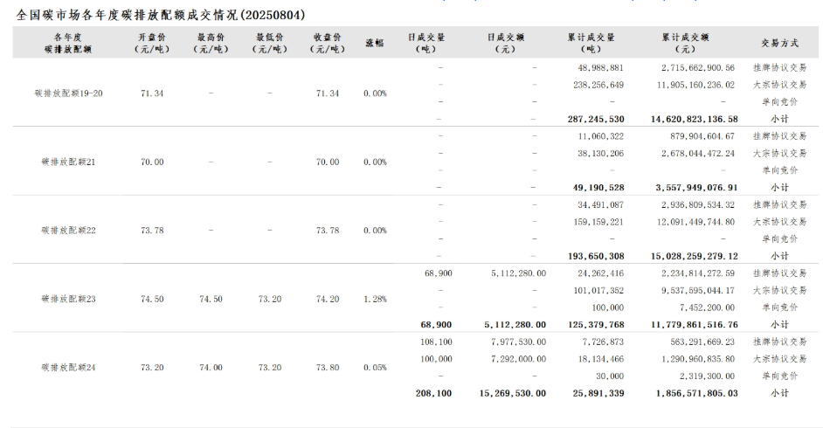Click the 收盘价 column header

327,43
